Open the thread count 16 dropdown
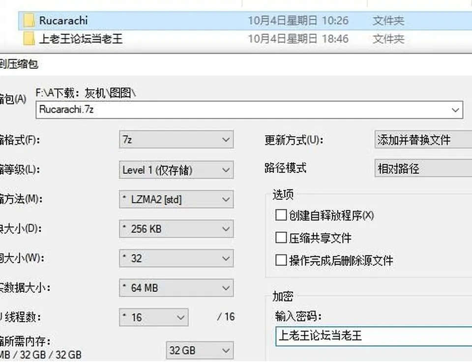The image size is (472, 362). coord(153,317)
